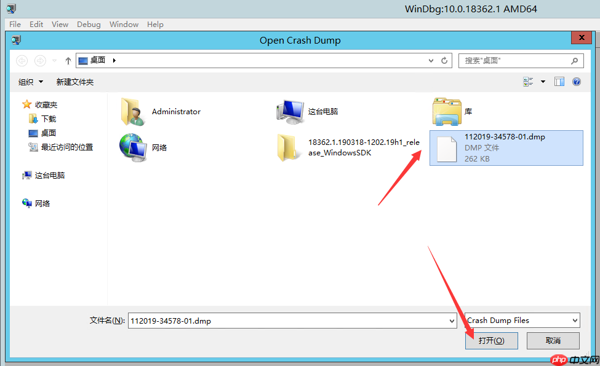The height and width of the screenshot is (366, 600).
Task: Select the 这台电脑 computer icon in file list
Action: click(290, 112)
